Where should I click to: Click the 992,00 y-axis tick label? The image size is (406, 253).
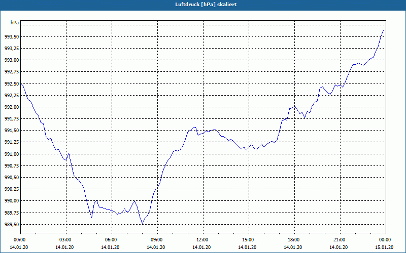[x=12, y=107]
